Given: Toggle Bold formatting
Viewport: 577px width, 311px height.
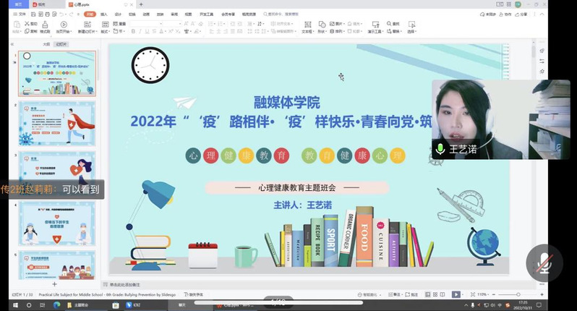Looking at the screenshot, I should coord(133,32).
